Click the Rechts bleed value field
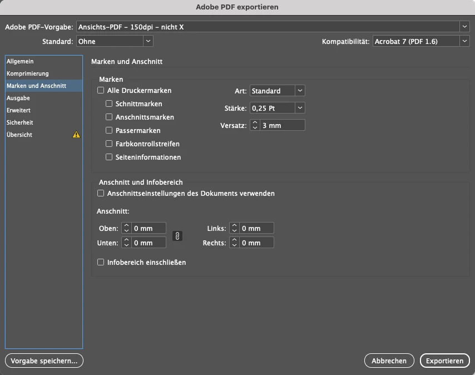The height and width of the screenshot is (375, 475). click(256, 243)
